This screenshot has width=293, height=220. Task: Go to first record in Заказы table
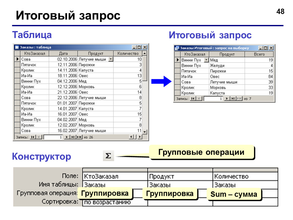pos(33,137)
